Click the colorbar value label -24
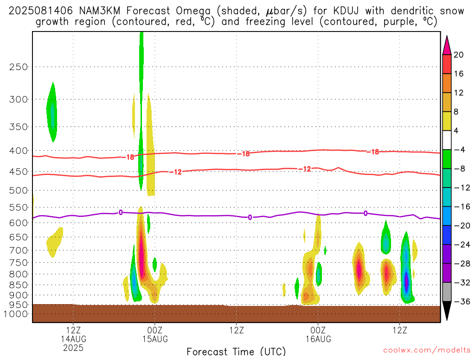This screenshot has height=356, width=475. tap(462, 245)
